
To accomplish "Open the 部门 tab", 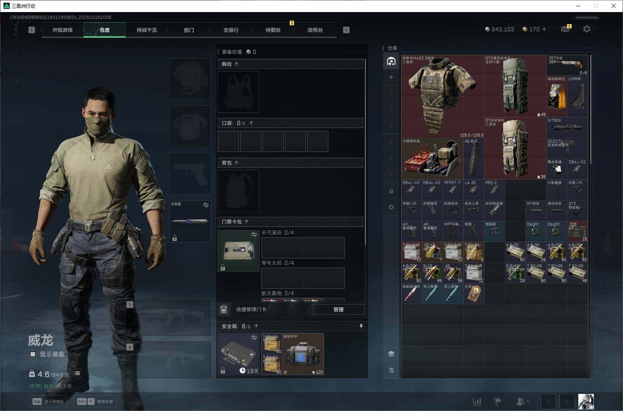I will (189, 30).
